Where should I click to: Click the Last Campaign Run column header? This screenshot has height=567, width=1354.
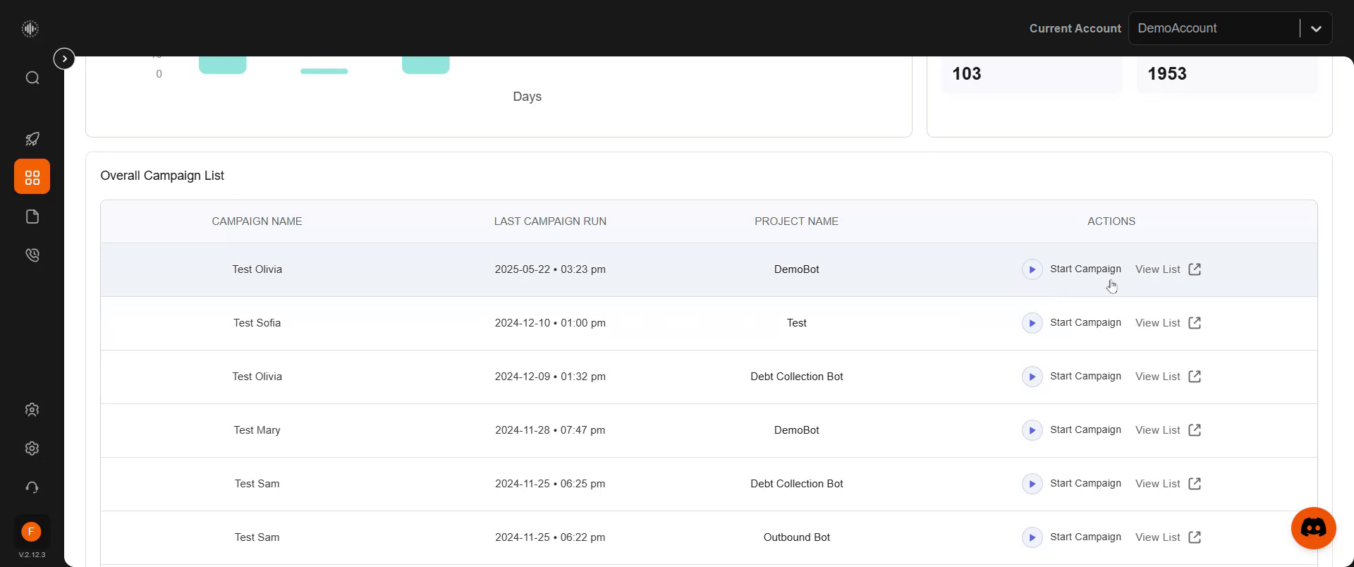click(x=550, y=221)
